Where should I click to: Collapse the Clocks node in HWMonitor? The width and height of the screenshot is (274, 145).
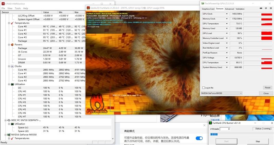click(x=9, y=66)
